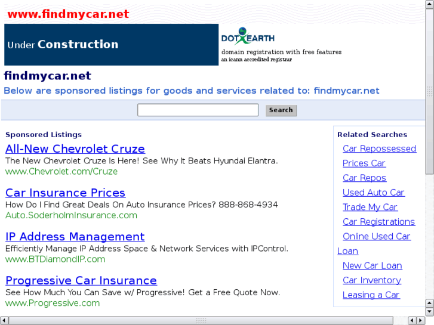
Task: Open Used Auto Car related search
Action: click(x=374, y=193)
